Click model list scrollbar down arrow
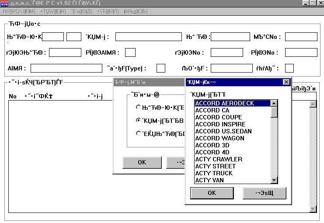The height and width of the screenshot is (223, 324). pyautogui.click(x=274, y=180)
